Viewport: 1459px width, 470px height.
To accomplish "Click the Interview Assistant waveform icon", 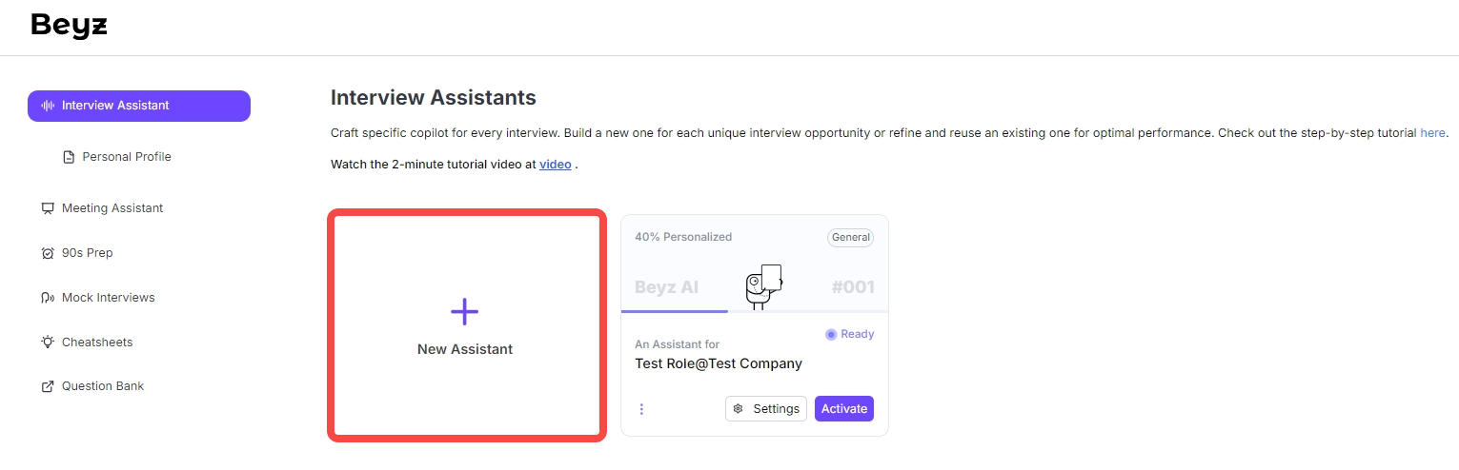I will pyautogui.click(x=48, y=106).
